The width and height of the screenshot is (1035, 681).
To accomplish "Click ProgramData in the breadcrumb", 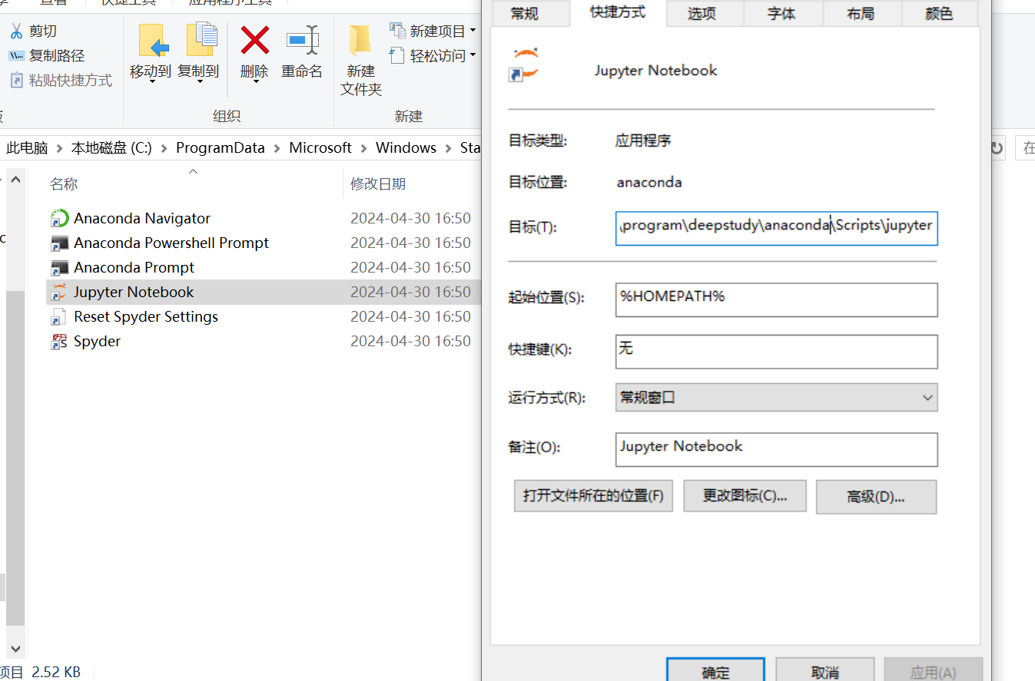I will pos(220,148).
